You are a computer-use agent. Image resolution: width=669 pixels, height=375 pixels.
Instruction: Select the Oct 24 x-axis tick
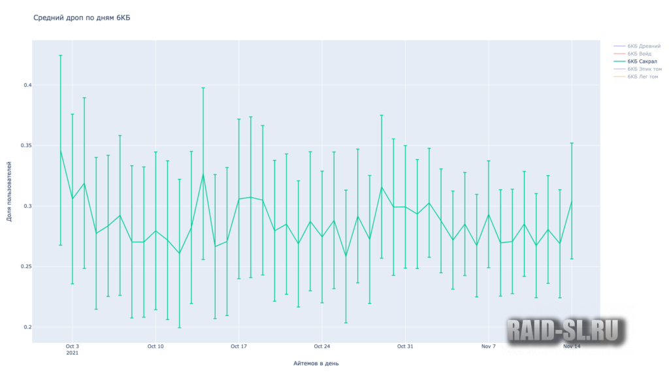pyautogui.click(x=322, y=346)
